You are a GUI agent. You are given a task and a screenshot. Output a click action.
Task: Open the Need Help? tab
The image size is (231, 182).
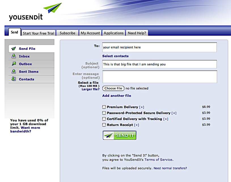137,33
